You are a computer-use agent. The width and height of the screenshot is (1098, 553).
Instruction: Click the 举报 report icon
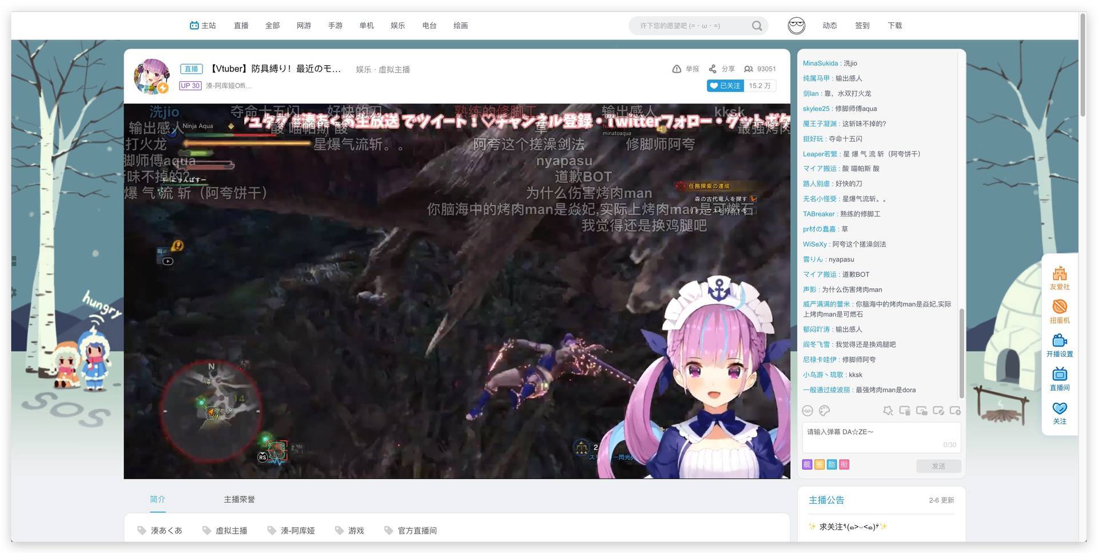click(684, 68)
